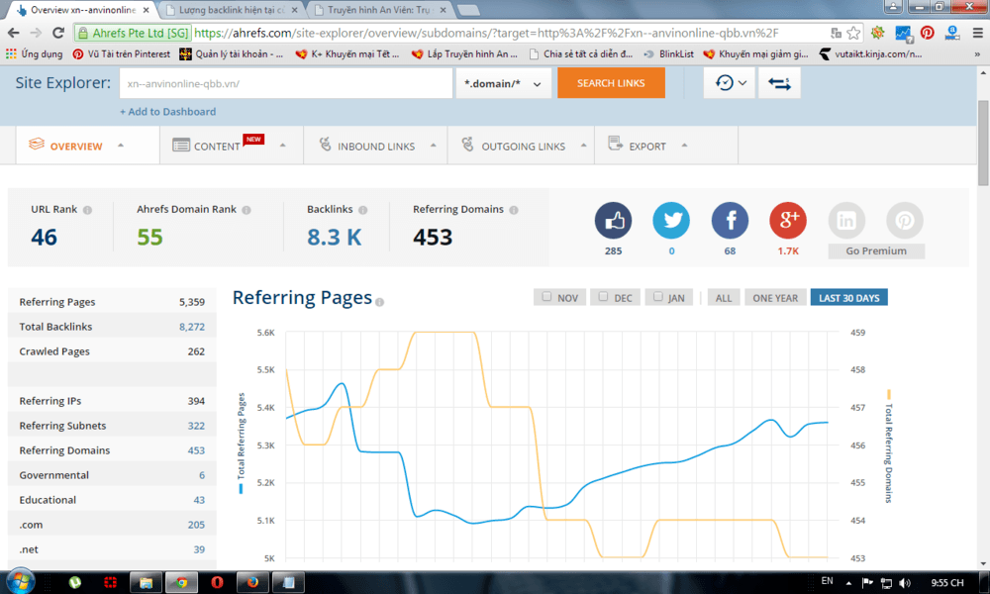Open Referring Subnets count 322
Image resolution: width=990 pixels, height=594 pixels.
coord(196,426)
